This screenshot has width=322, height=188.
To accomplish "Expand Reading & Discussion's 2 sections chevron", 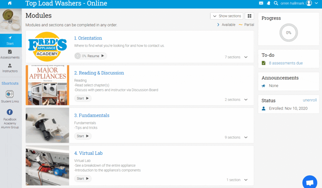I will click(x=246, y=99).
